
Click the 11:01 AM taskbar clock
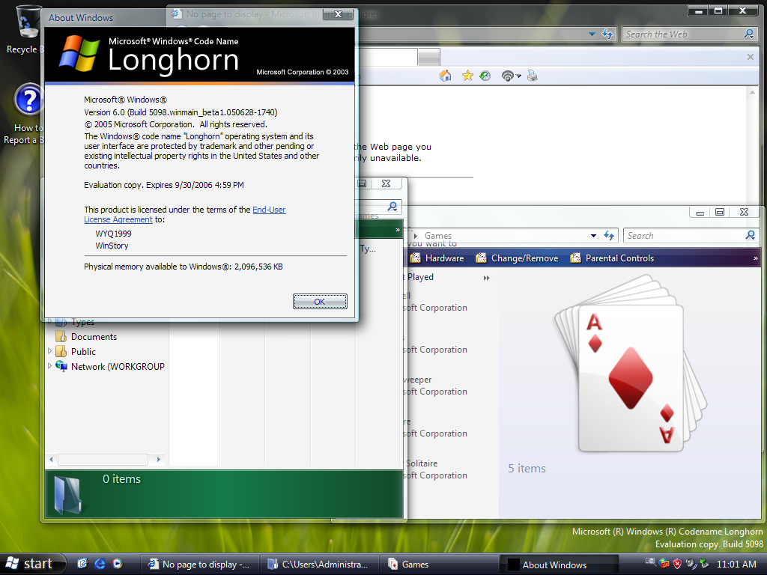(x=736, y=565)
